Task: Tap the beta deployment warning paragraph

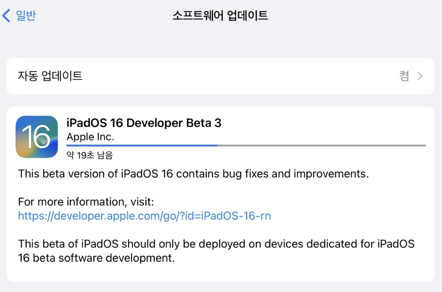Action: tap(216, 251)
